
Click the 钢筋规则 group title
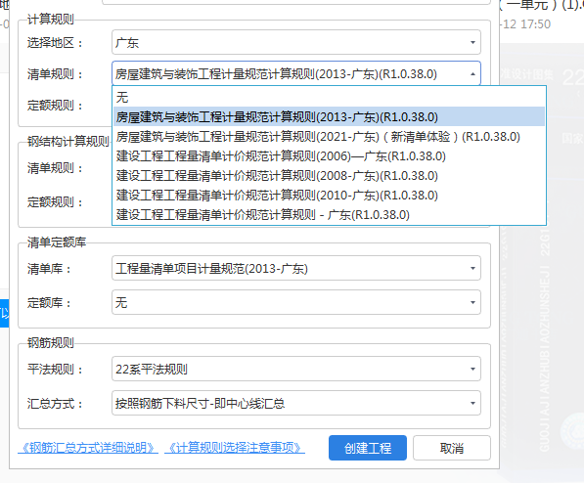pyautogui.click(x=51, y=342)
